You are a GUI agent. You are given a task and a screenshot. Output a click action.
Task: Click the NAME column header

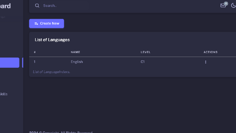click(75, 52)
